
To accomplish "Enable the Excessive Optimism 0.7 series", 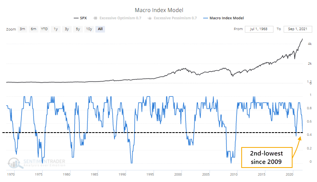I will 117,18.
